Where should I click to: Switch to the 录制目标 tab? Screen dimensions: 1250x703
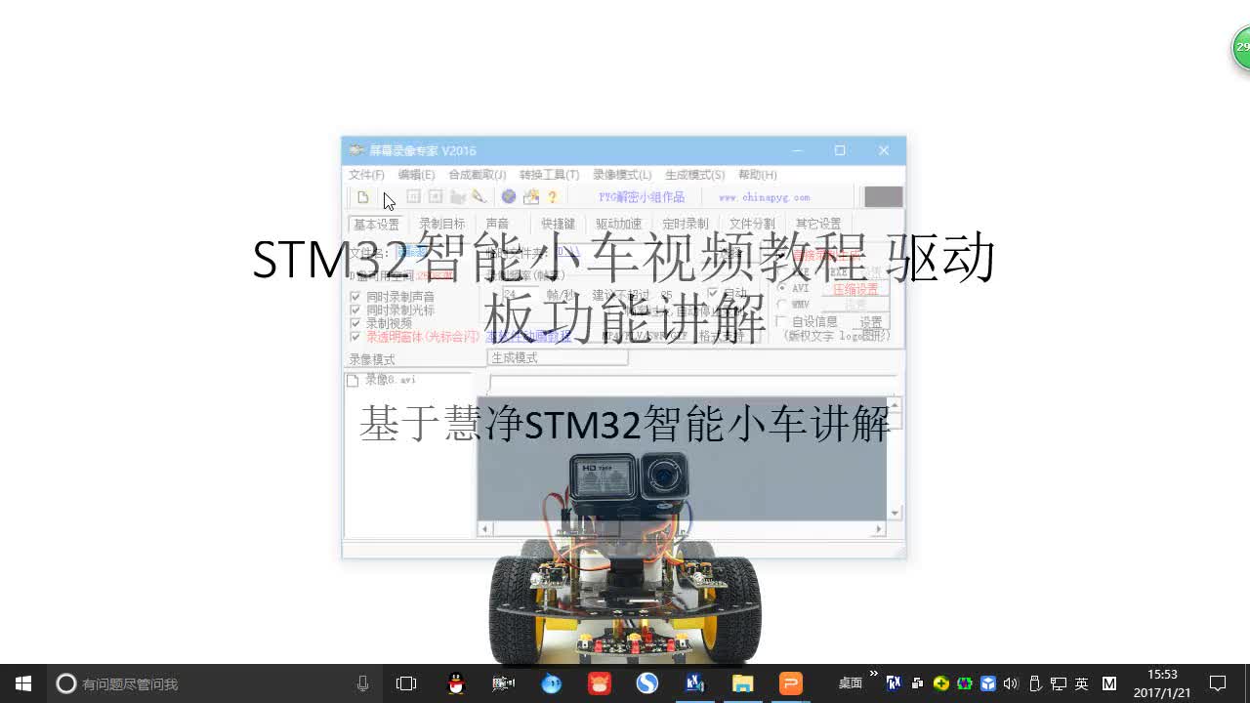click(442, 224)
